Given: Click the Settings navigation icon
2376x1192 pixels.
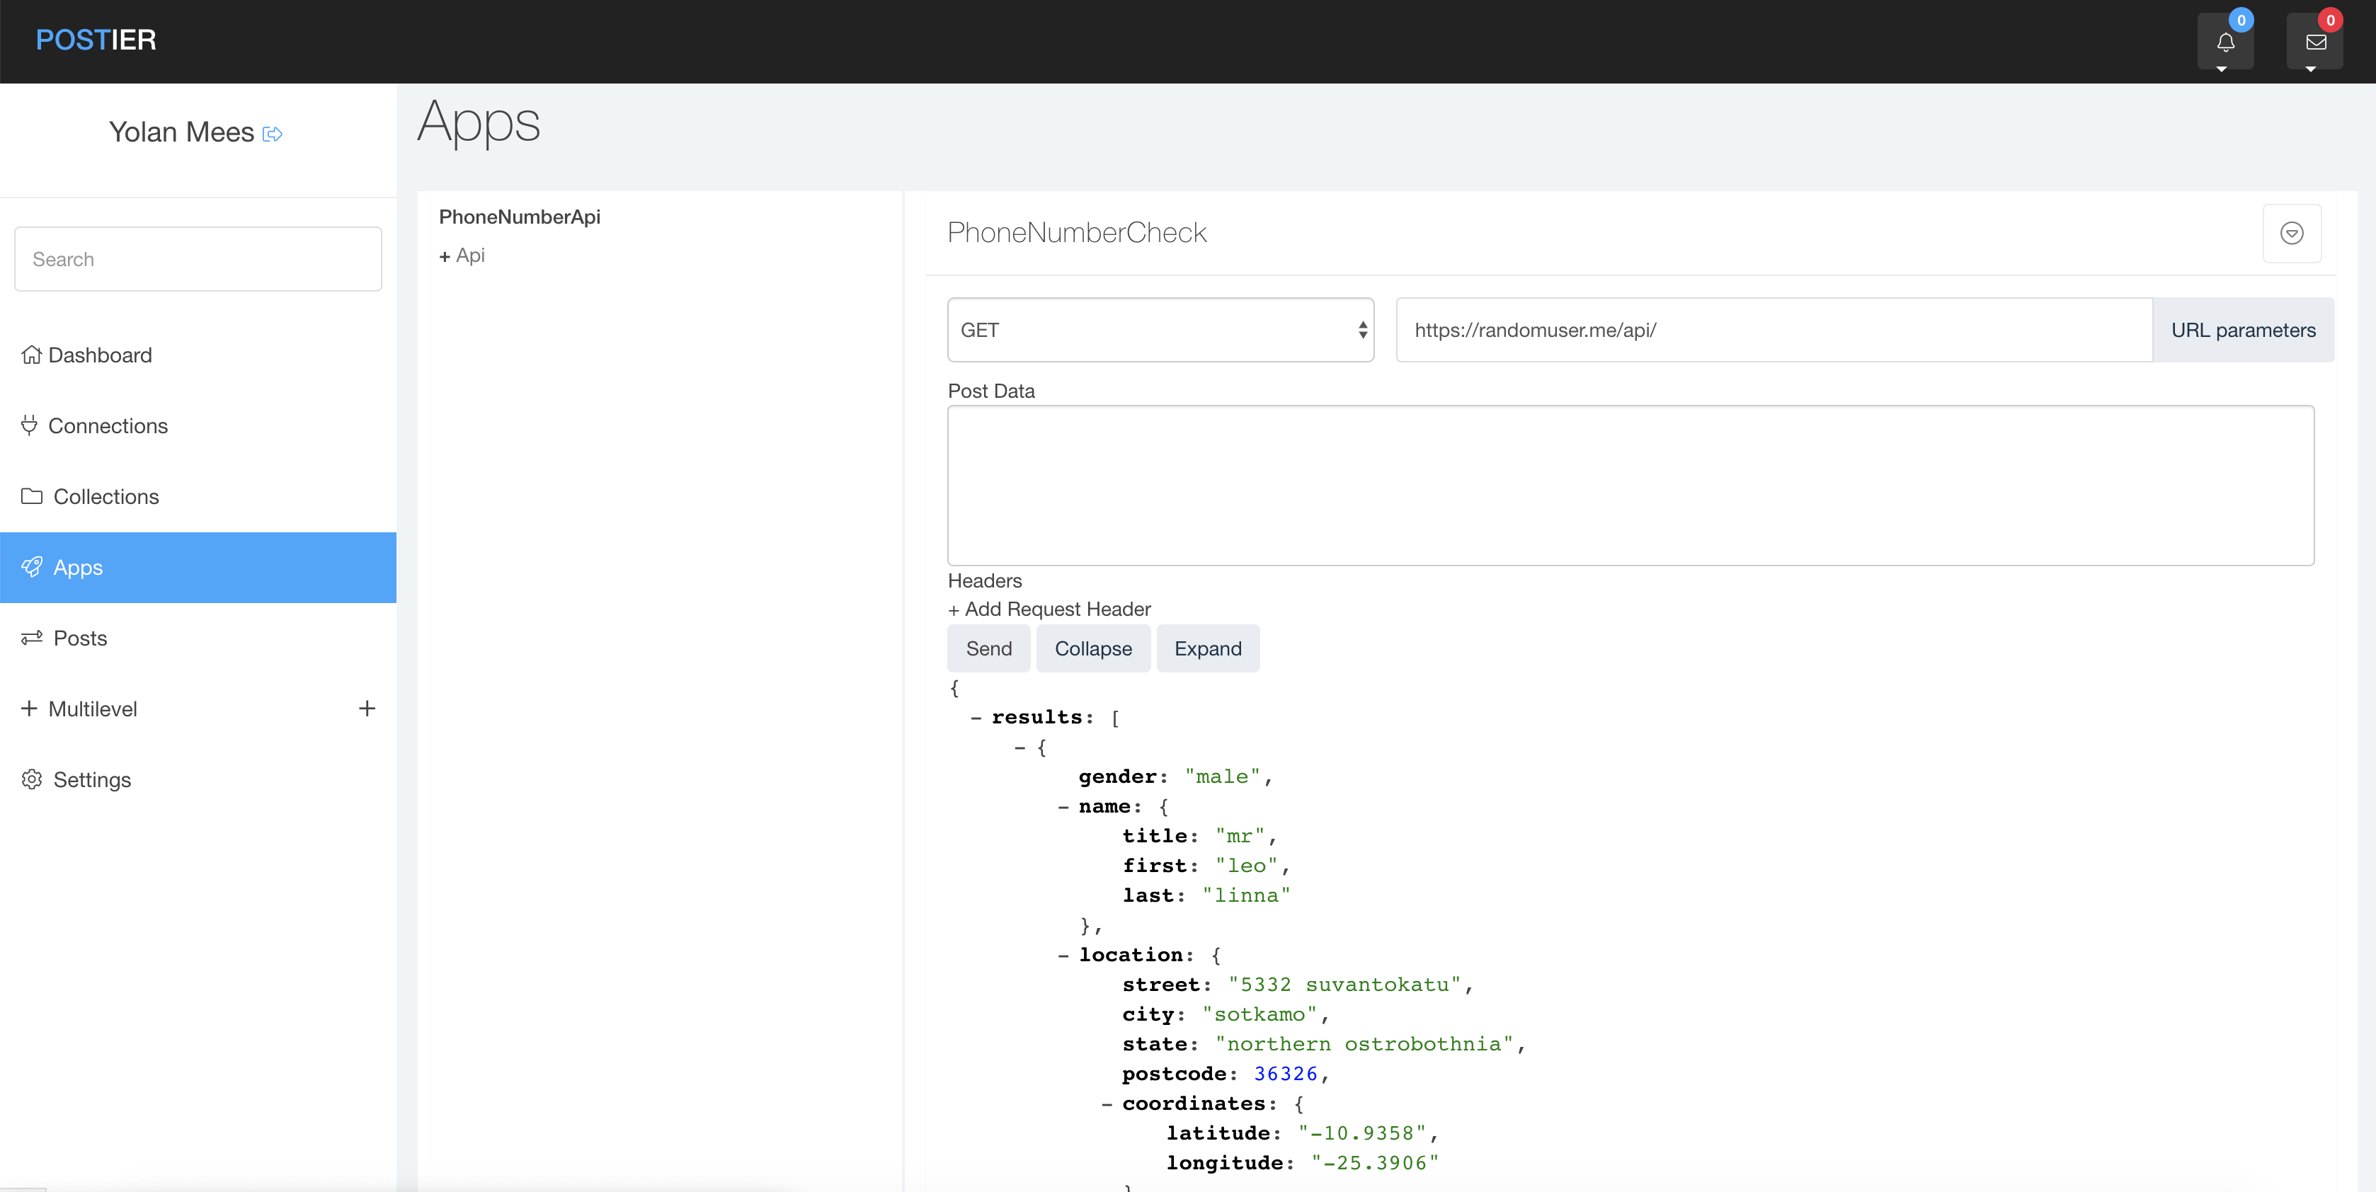Looking at the screenshot, I should point(32,779).
